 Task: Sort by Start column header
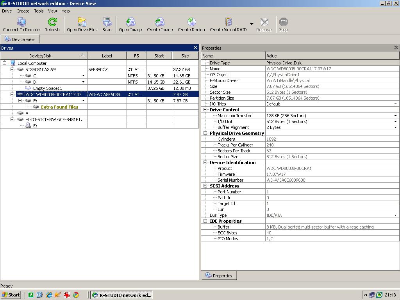click(x=159, y=55)
